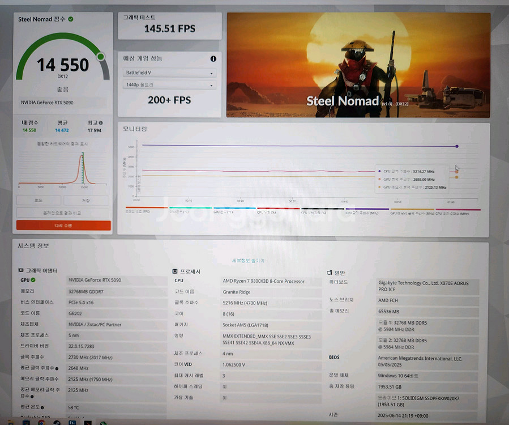Click the Load button under the score chart

click(39, 200)
